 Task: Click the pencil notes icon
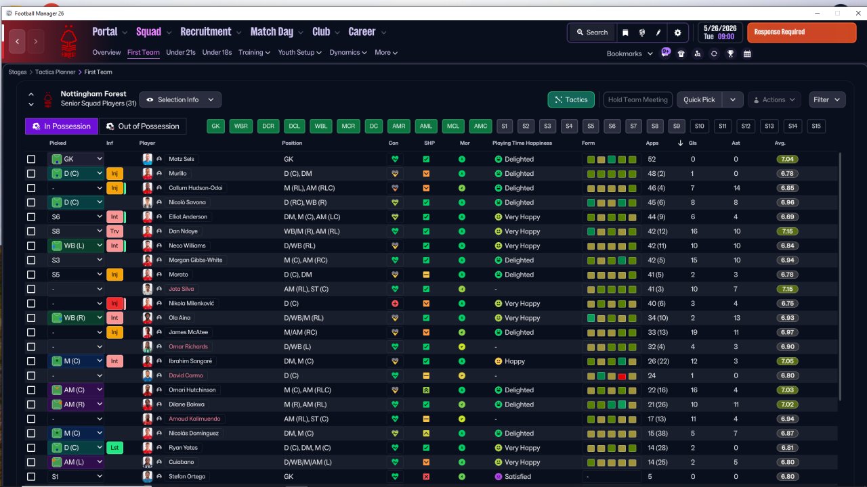[x=658, y=32]
